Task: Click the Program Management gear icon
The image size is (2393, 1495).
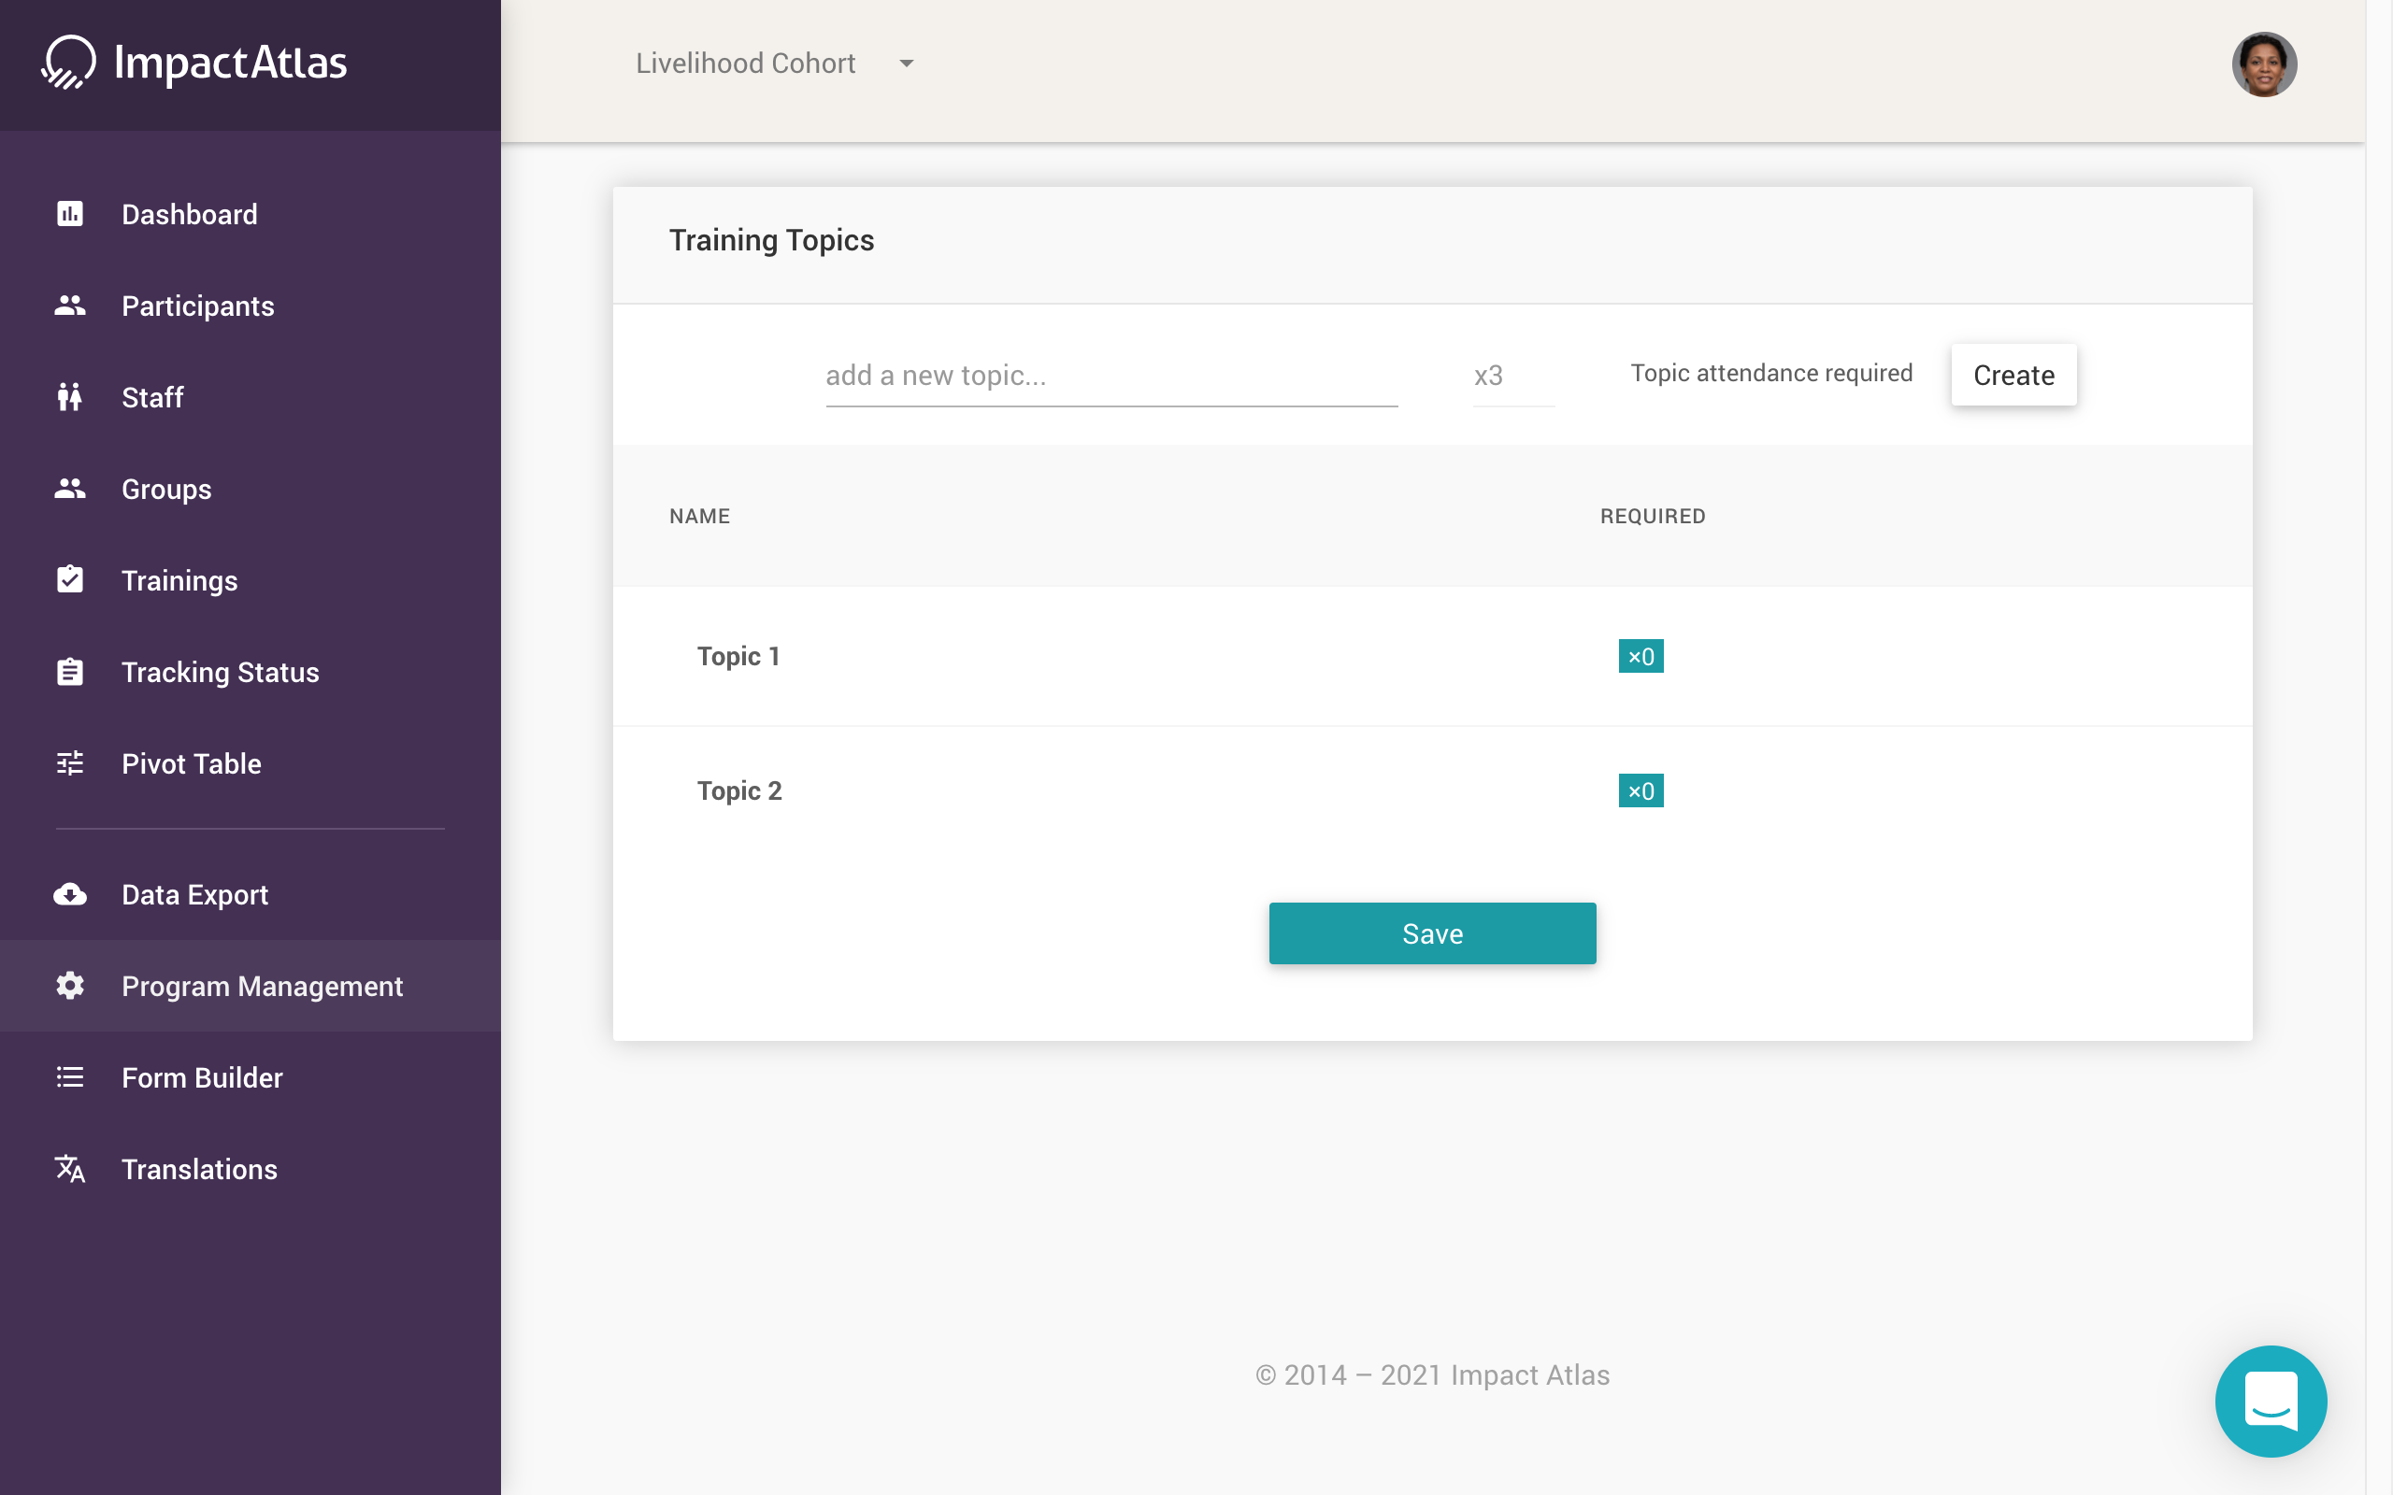Action: coord(69,986)
